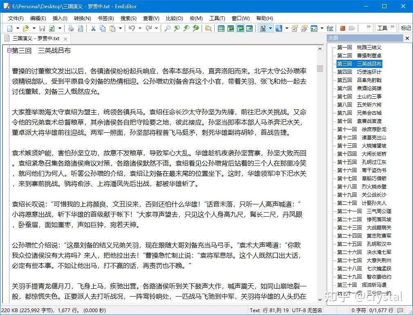Open Find with the magnifier icon
The height and width of the screenshot is (315, 413).
167,28
